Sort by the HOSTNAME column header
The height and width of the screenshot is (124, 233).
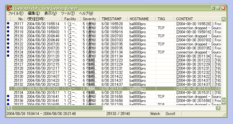coord(142,19)
